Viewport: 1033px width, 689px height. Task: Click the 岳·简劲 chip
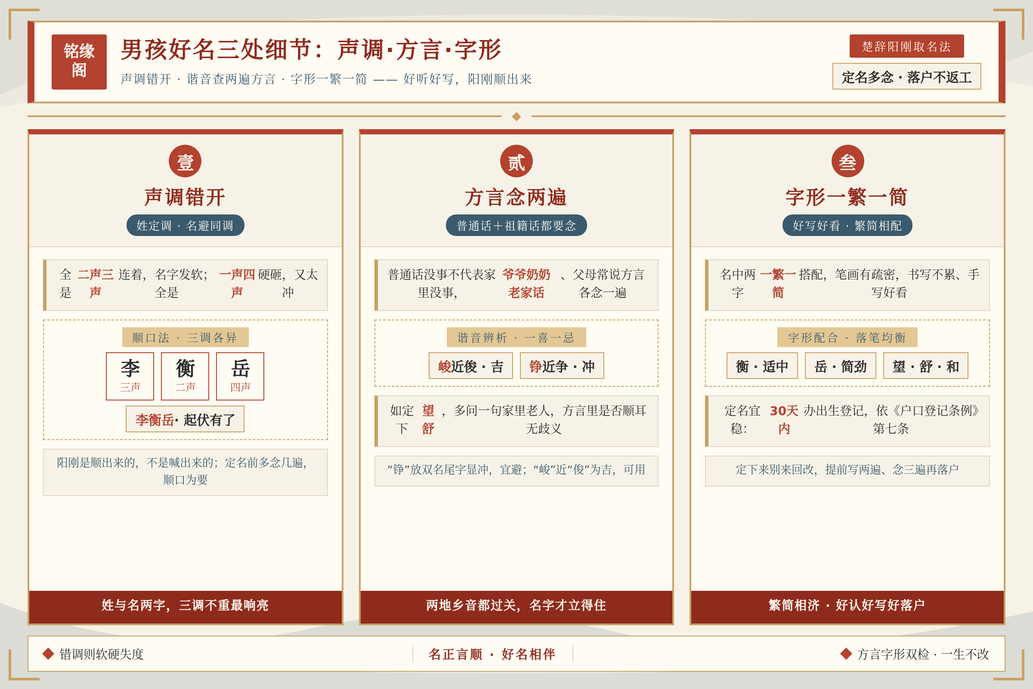[840, 366]
